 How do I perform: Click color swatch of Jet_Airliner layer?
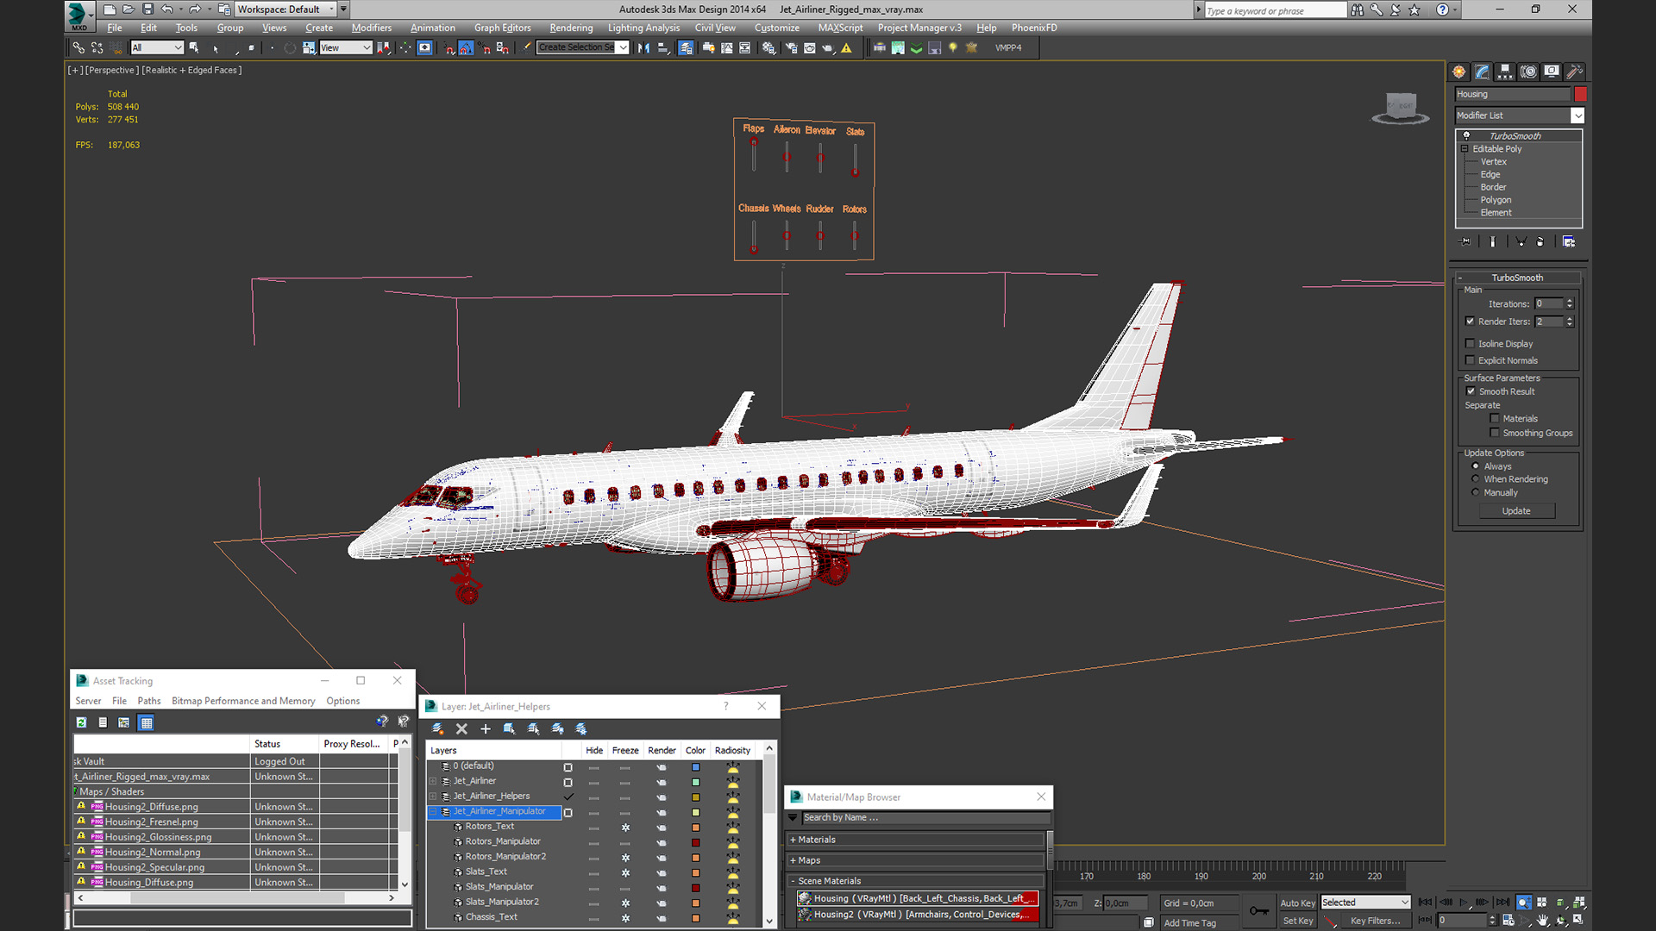point(695,782)
